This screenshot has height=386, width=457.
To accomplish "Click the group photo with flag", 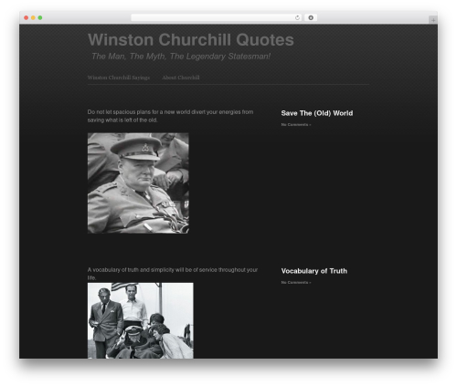I will click(x=141, y=320).
